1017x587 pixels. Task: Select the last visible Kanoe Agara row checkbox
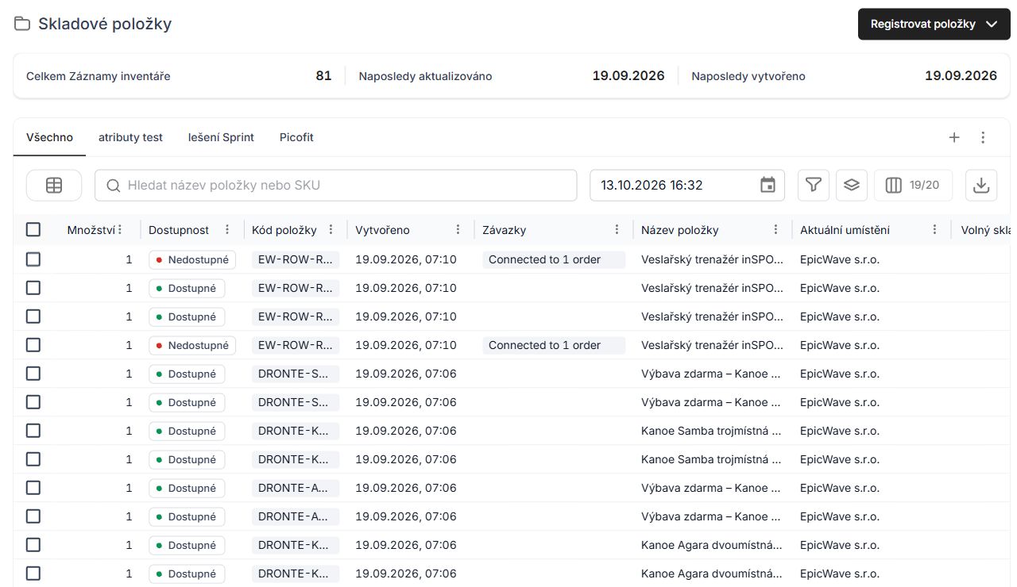(33, 574)
